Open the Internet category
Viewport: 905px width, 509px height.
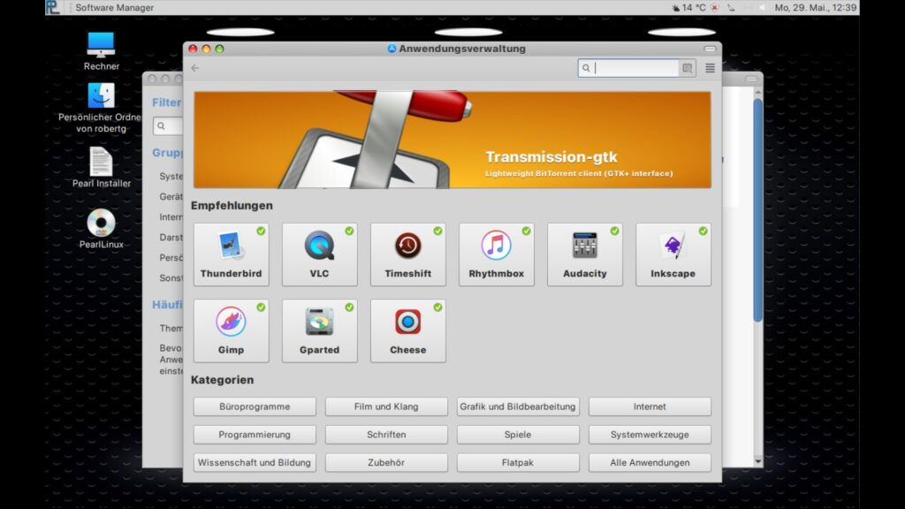coord(650,406)
